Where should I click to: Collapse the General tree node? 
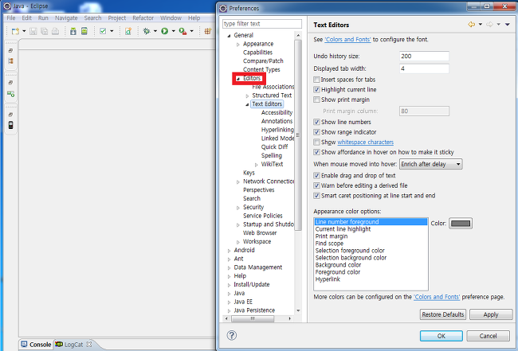click(x=229, y=36)
